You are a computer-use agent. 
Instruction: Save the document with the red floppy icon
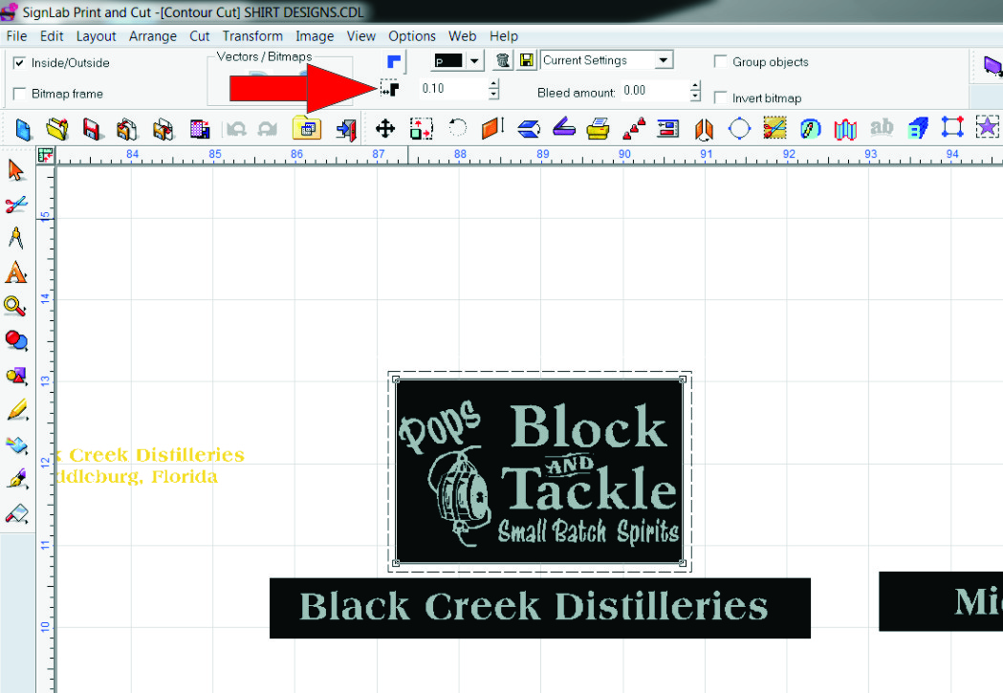tap(92, 129)
